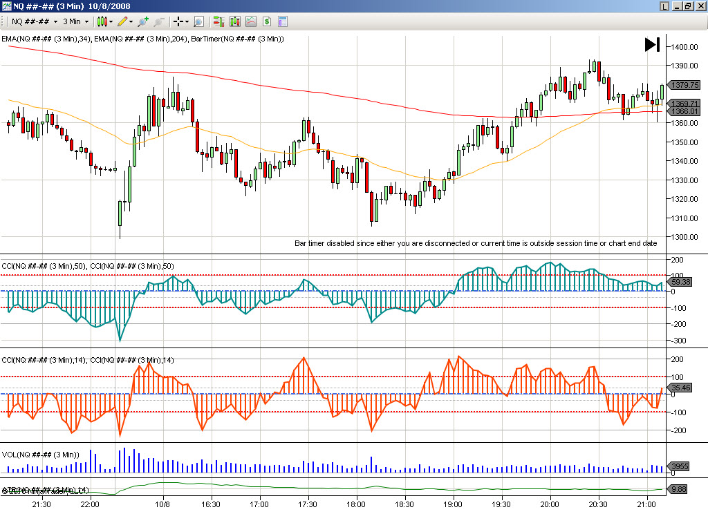Click the boxed candlesticks toolbar icon
708x514 pixels.
tap(234, 21)
